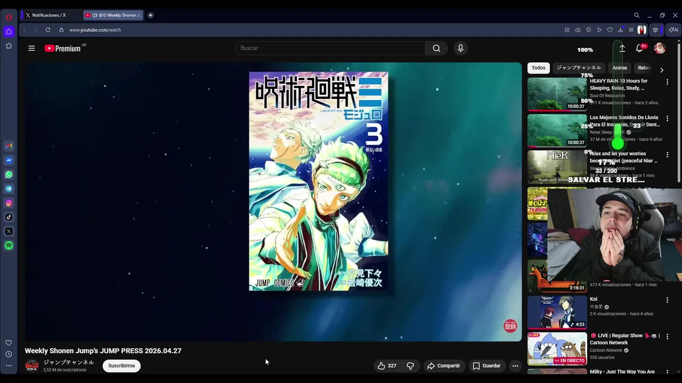Viewport: 682px width, 383px height.
Task: Open the ジャンプチャンネル channel avatar
Action: (x=32, y=366)
